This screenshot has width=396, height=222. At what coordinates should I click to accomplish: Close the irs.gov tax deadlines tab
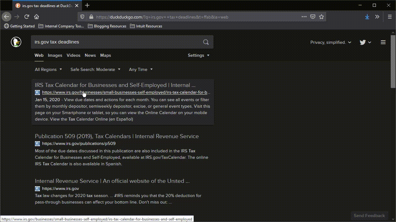tap(77, 6)
